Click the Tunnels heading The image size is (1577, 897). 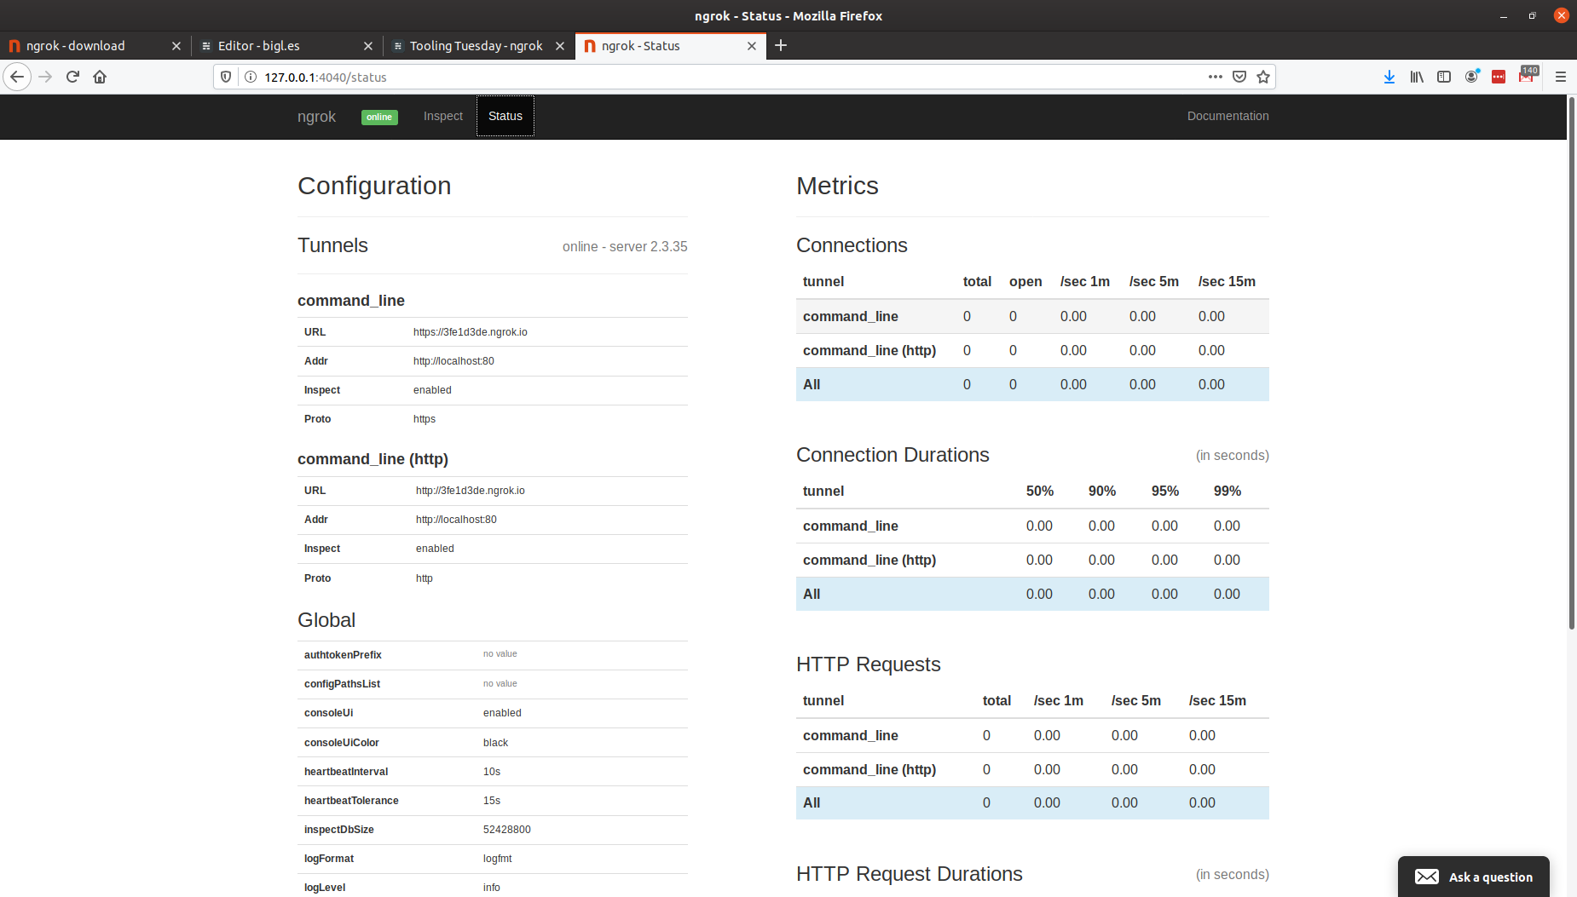pos(332,245)
